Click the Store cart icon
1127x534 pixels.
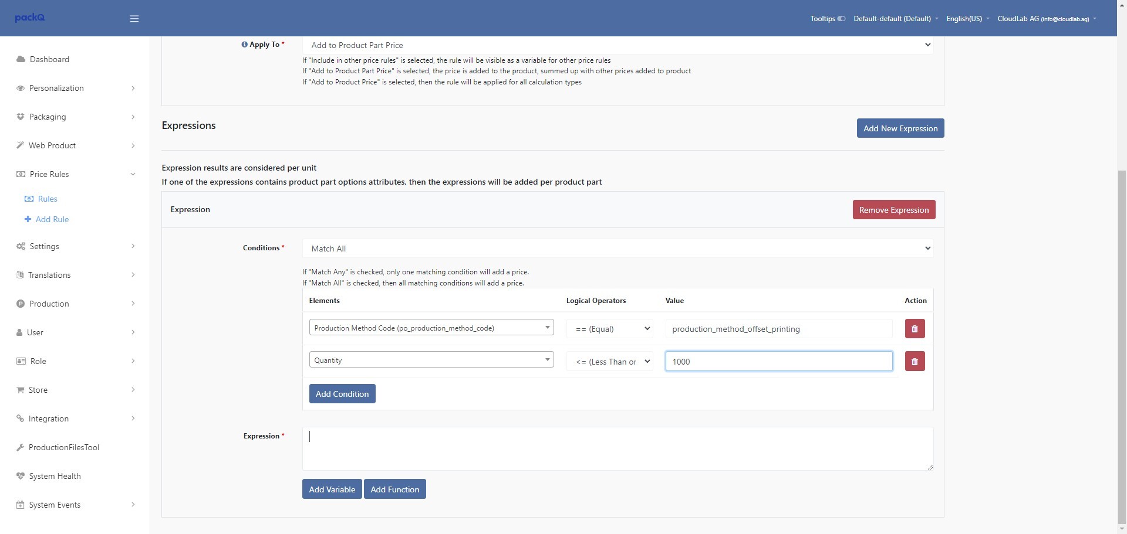coord(21,390)
